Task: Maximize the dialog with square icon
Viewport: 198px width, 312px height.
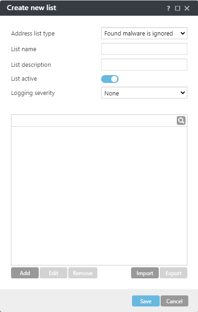Action: click(x=178, y=8)
